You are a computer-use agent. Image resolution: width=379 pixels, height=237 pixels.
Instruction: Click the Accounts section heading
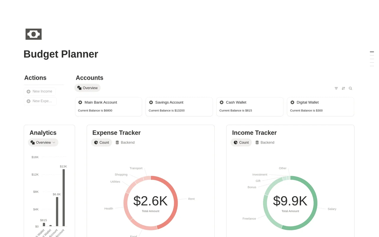pyautogui.click(x=89, y=78)
